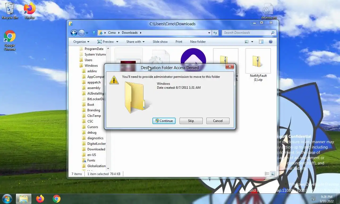Screen dimensions: 340x204
Task: Select the diagnostics folder in the tree
Action: click(92, 138)
